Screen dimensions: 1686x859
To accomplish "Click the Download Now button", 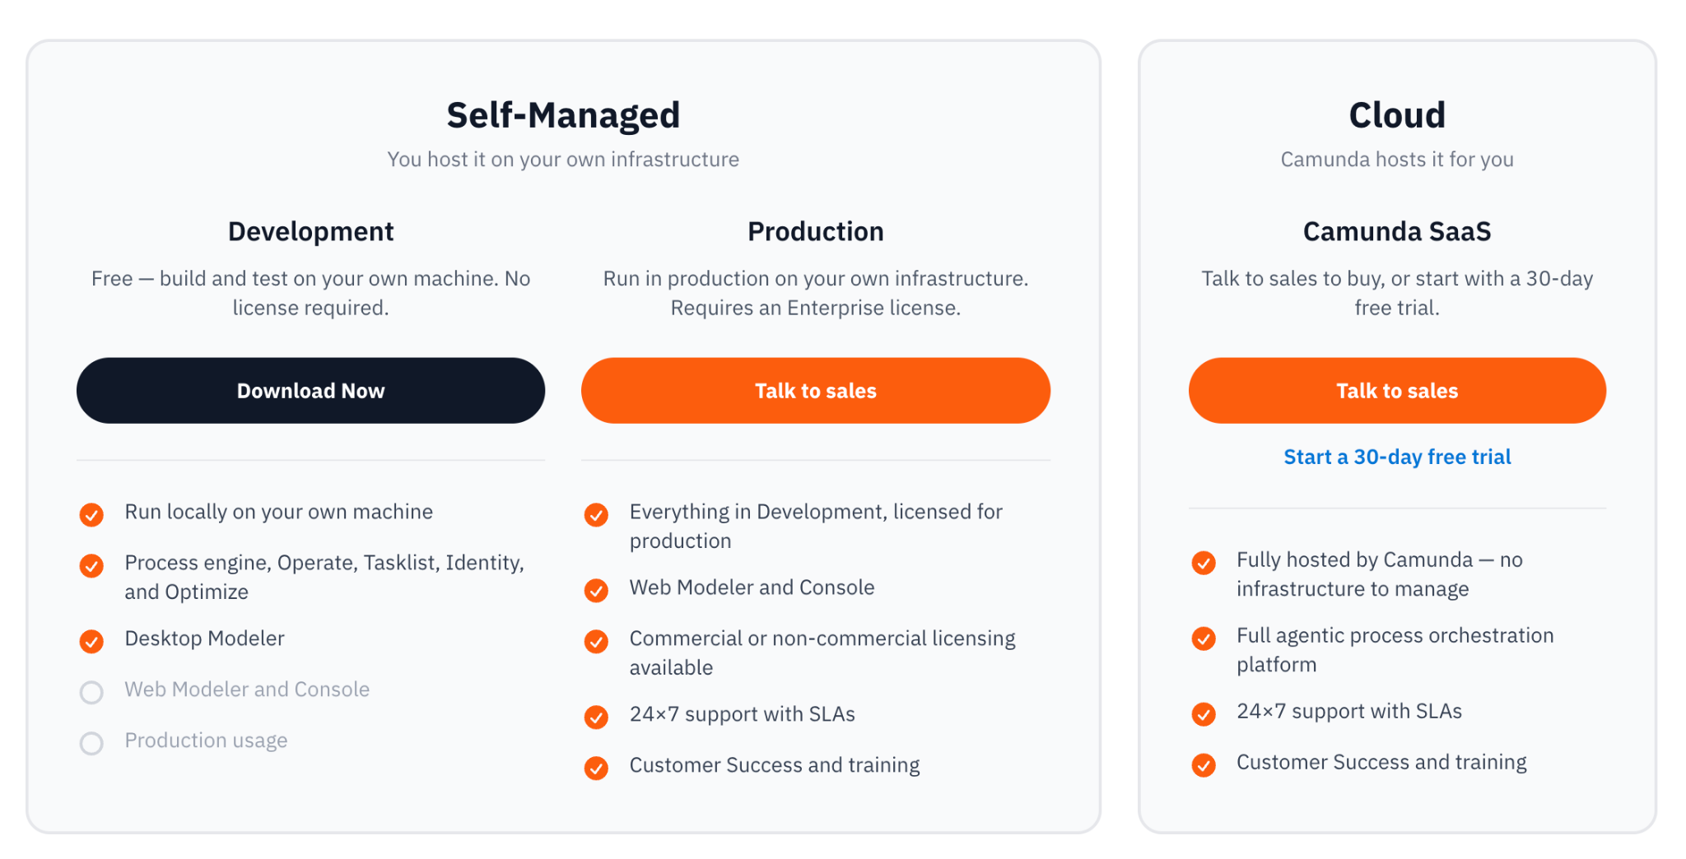I will point(310,391).
